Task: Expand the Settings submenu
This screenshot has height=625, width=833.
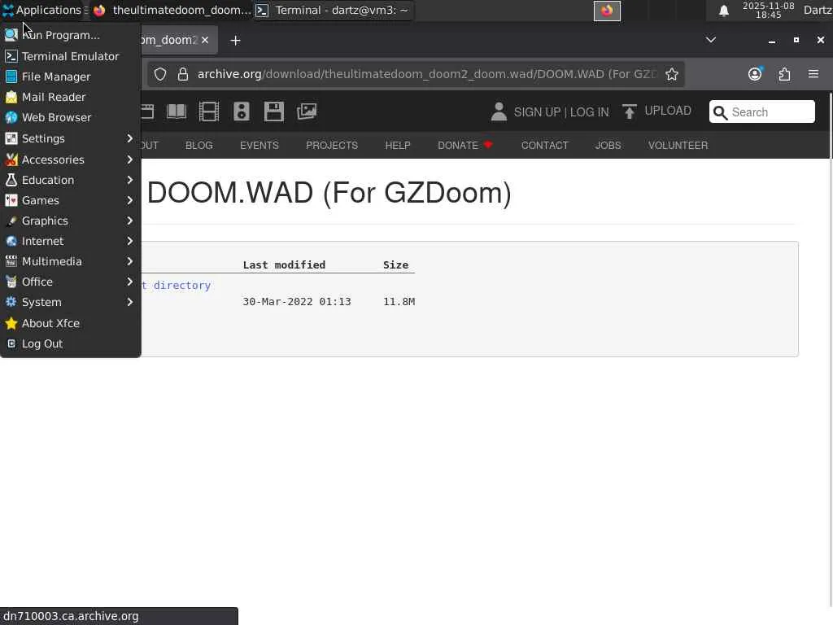Action: pyautogui.click(x=70, y=138)
